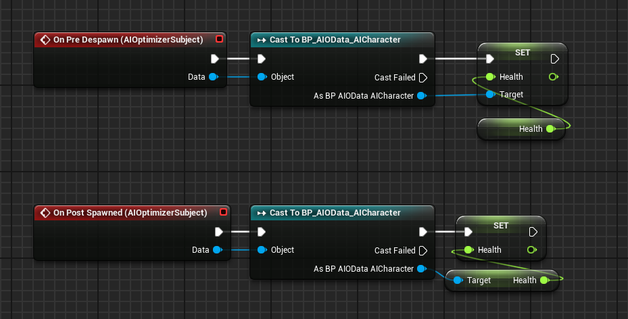Select the As BP AIOData AICharacter pin in the Post Spawned chain

click(x=421, y=269)
